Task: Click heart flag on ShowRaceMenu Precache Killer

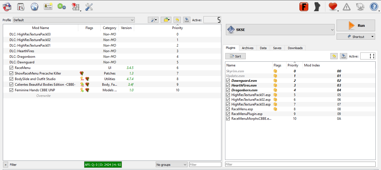Action: 82,73
